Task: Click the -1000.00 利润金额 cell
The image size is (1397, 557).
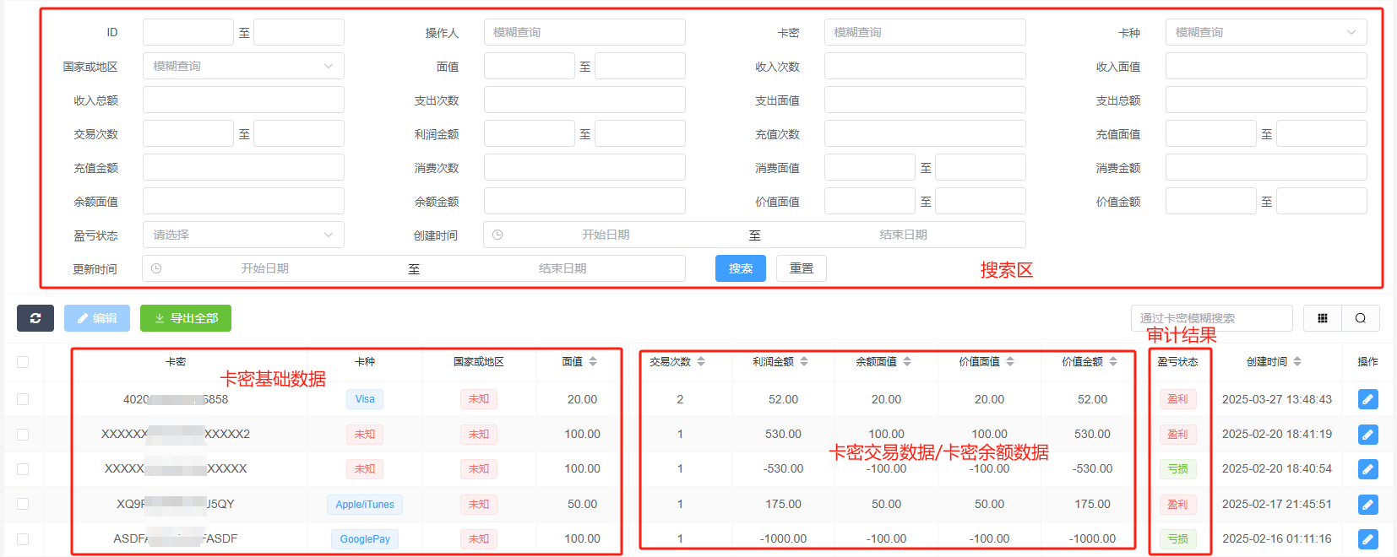Action: point(783,538)
